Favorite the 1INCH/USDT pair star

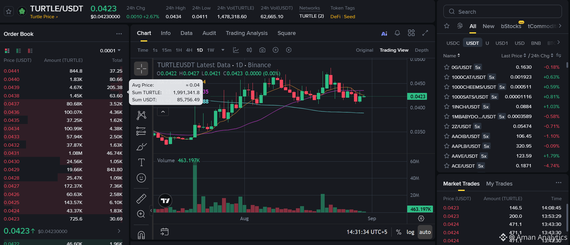click(x=447, y=107)
